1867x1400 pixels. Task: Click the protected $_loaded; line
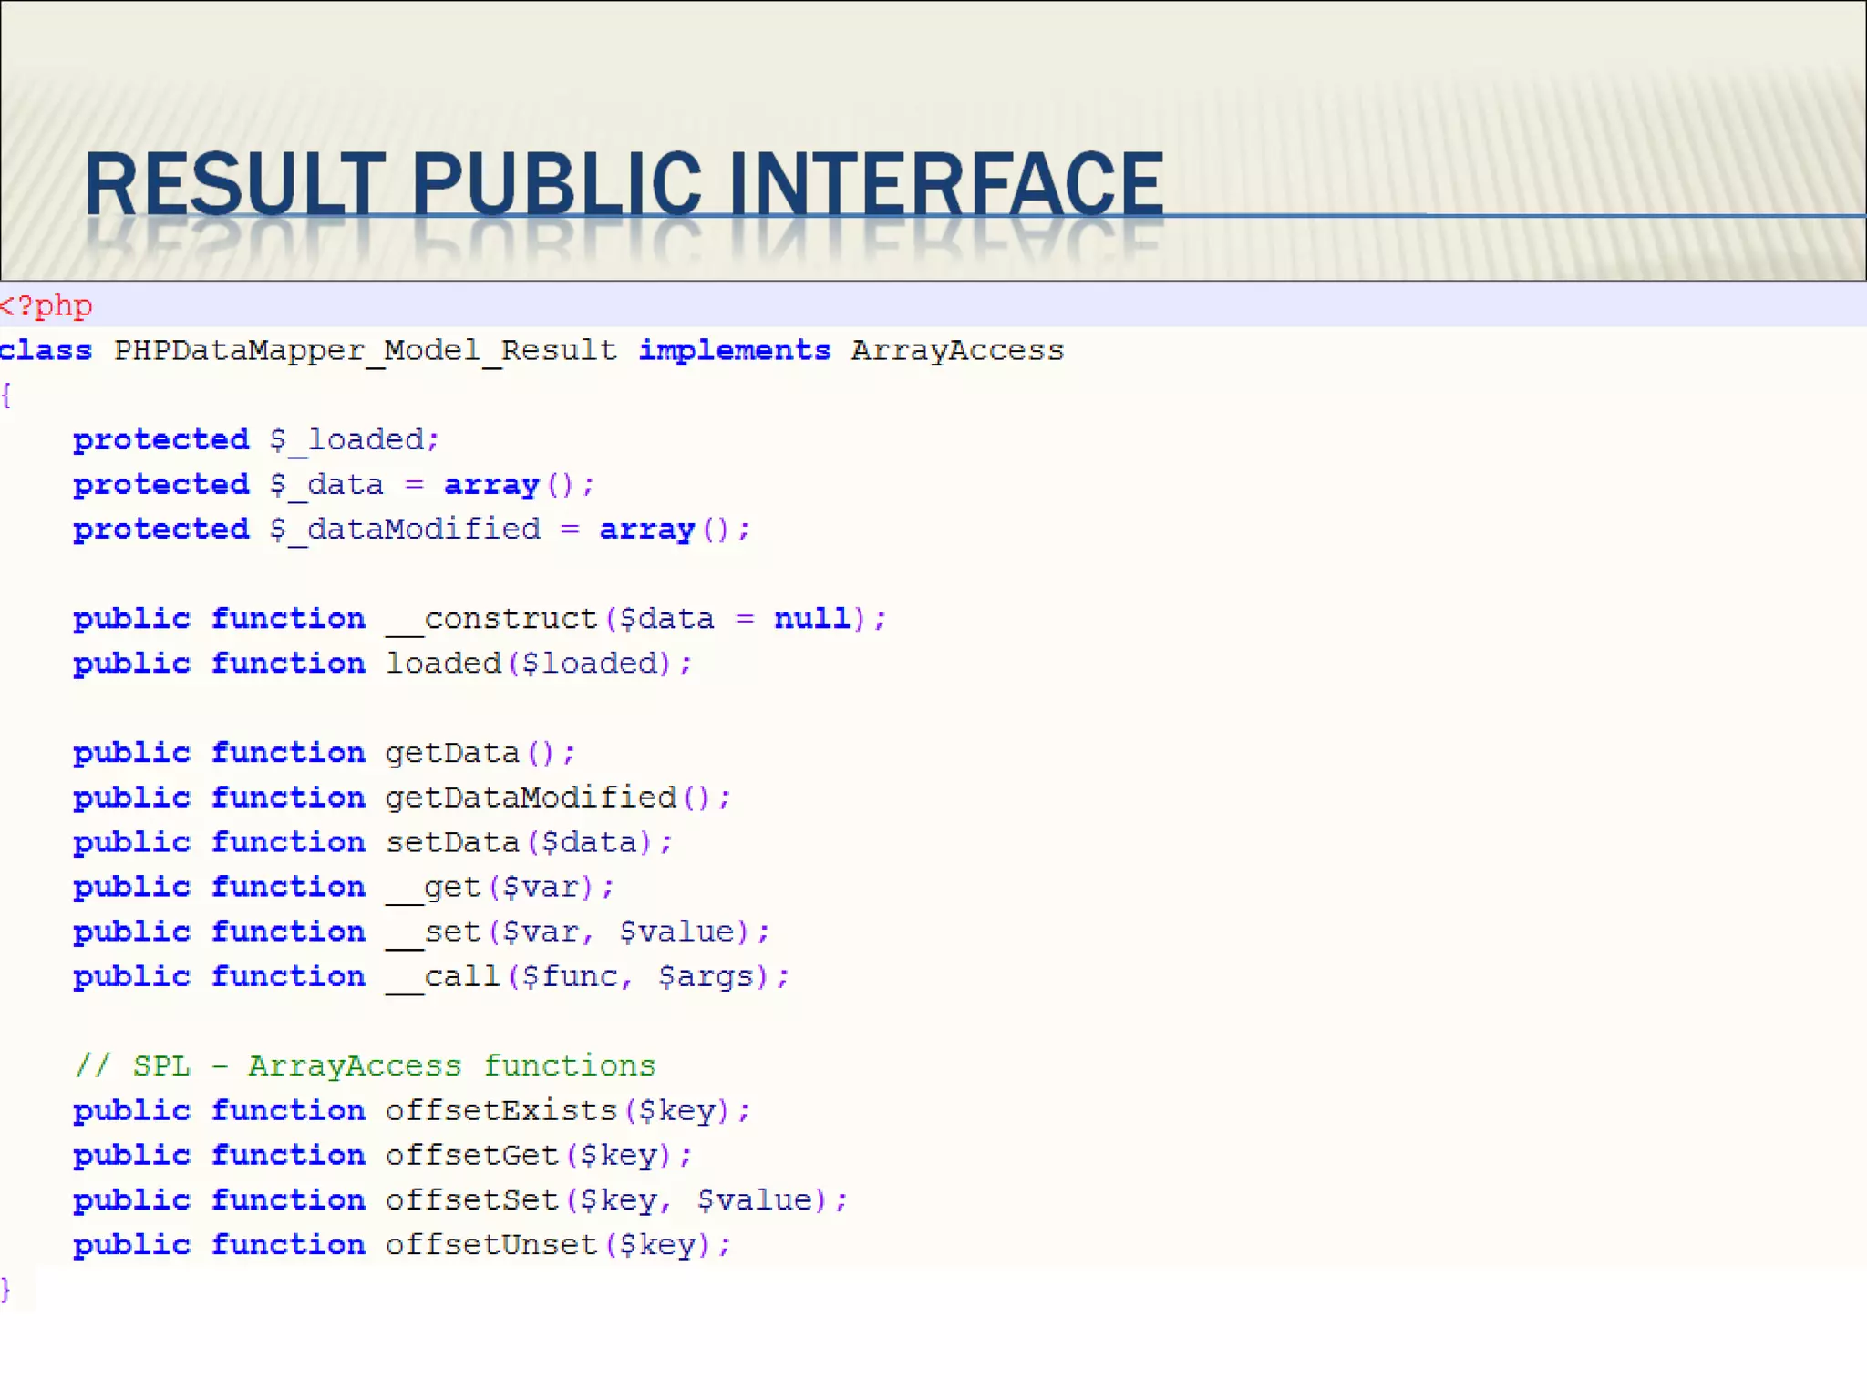coord(257,440)
